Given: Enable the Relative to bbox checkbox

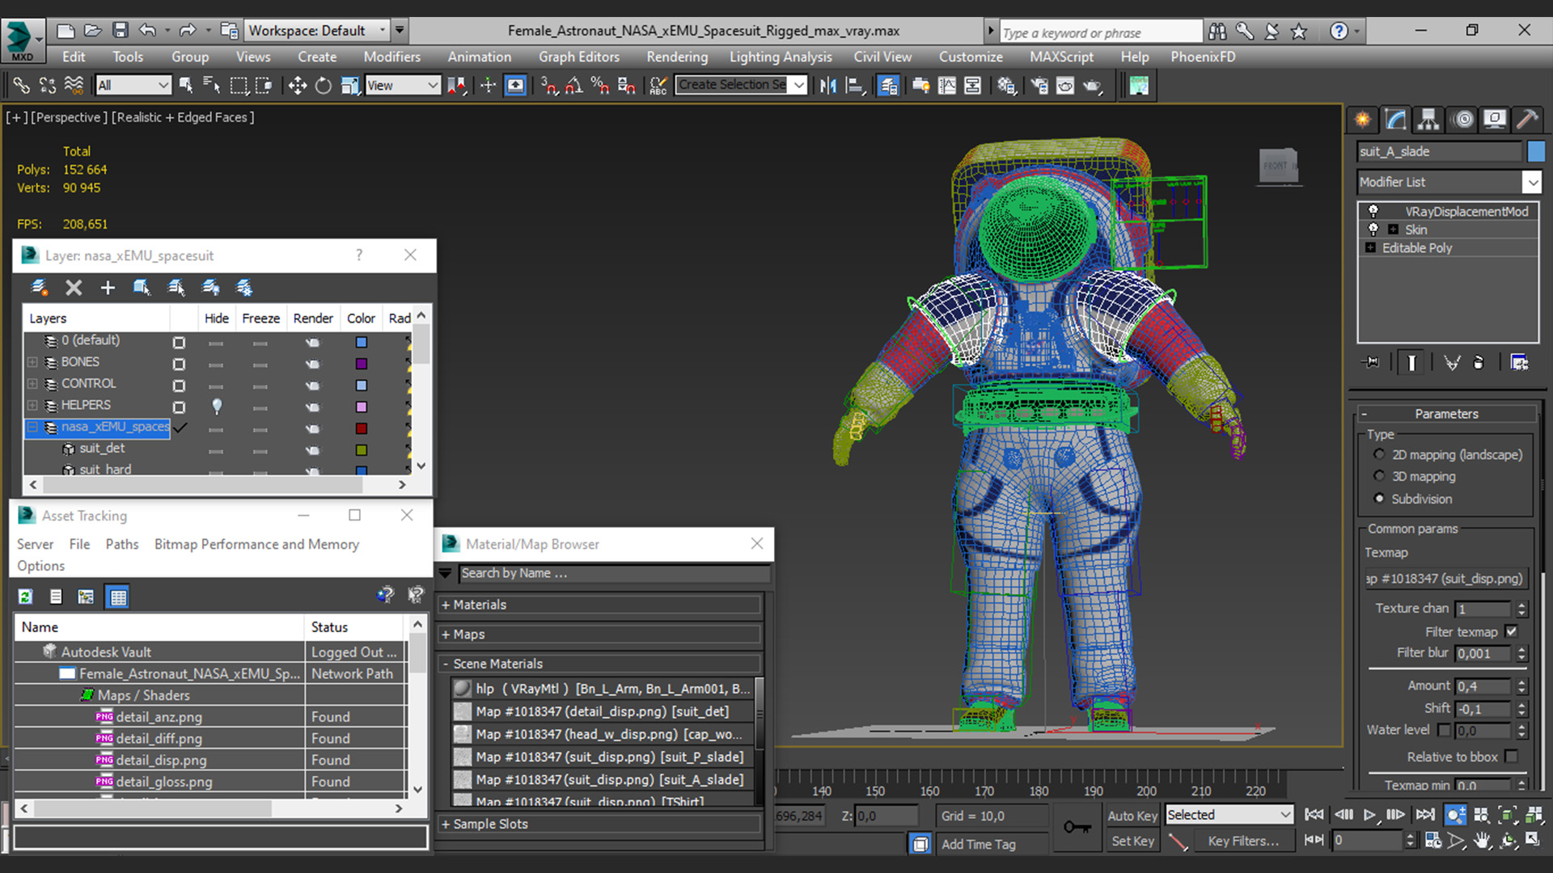Looking at the screenshot, I should (1511, 757).
